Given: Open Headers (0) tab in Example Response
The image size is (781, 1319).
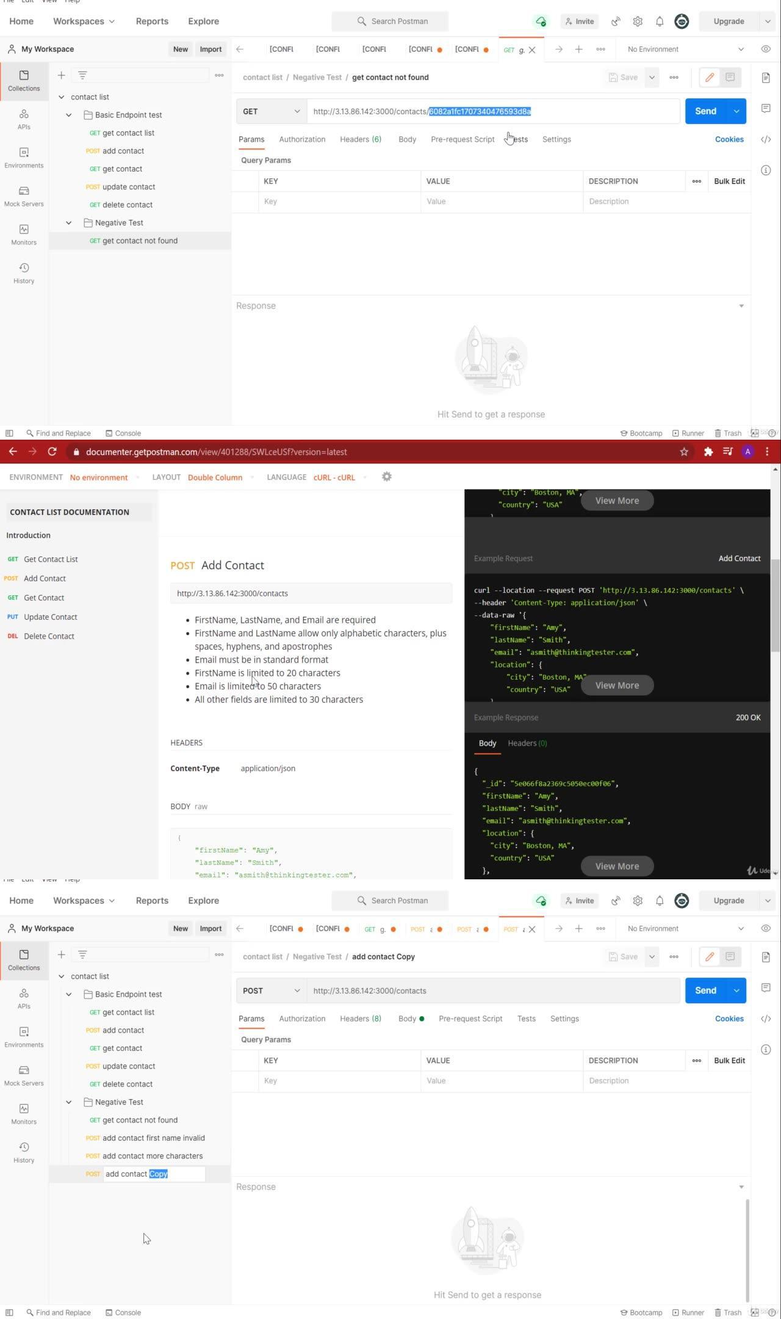Looking at the screenshot, I should 527,743.
